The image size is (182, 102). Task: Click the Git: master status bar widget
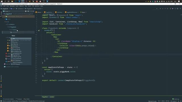tap(174, 101)
